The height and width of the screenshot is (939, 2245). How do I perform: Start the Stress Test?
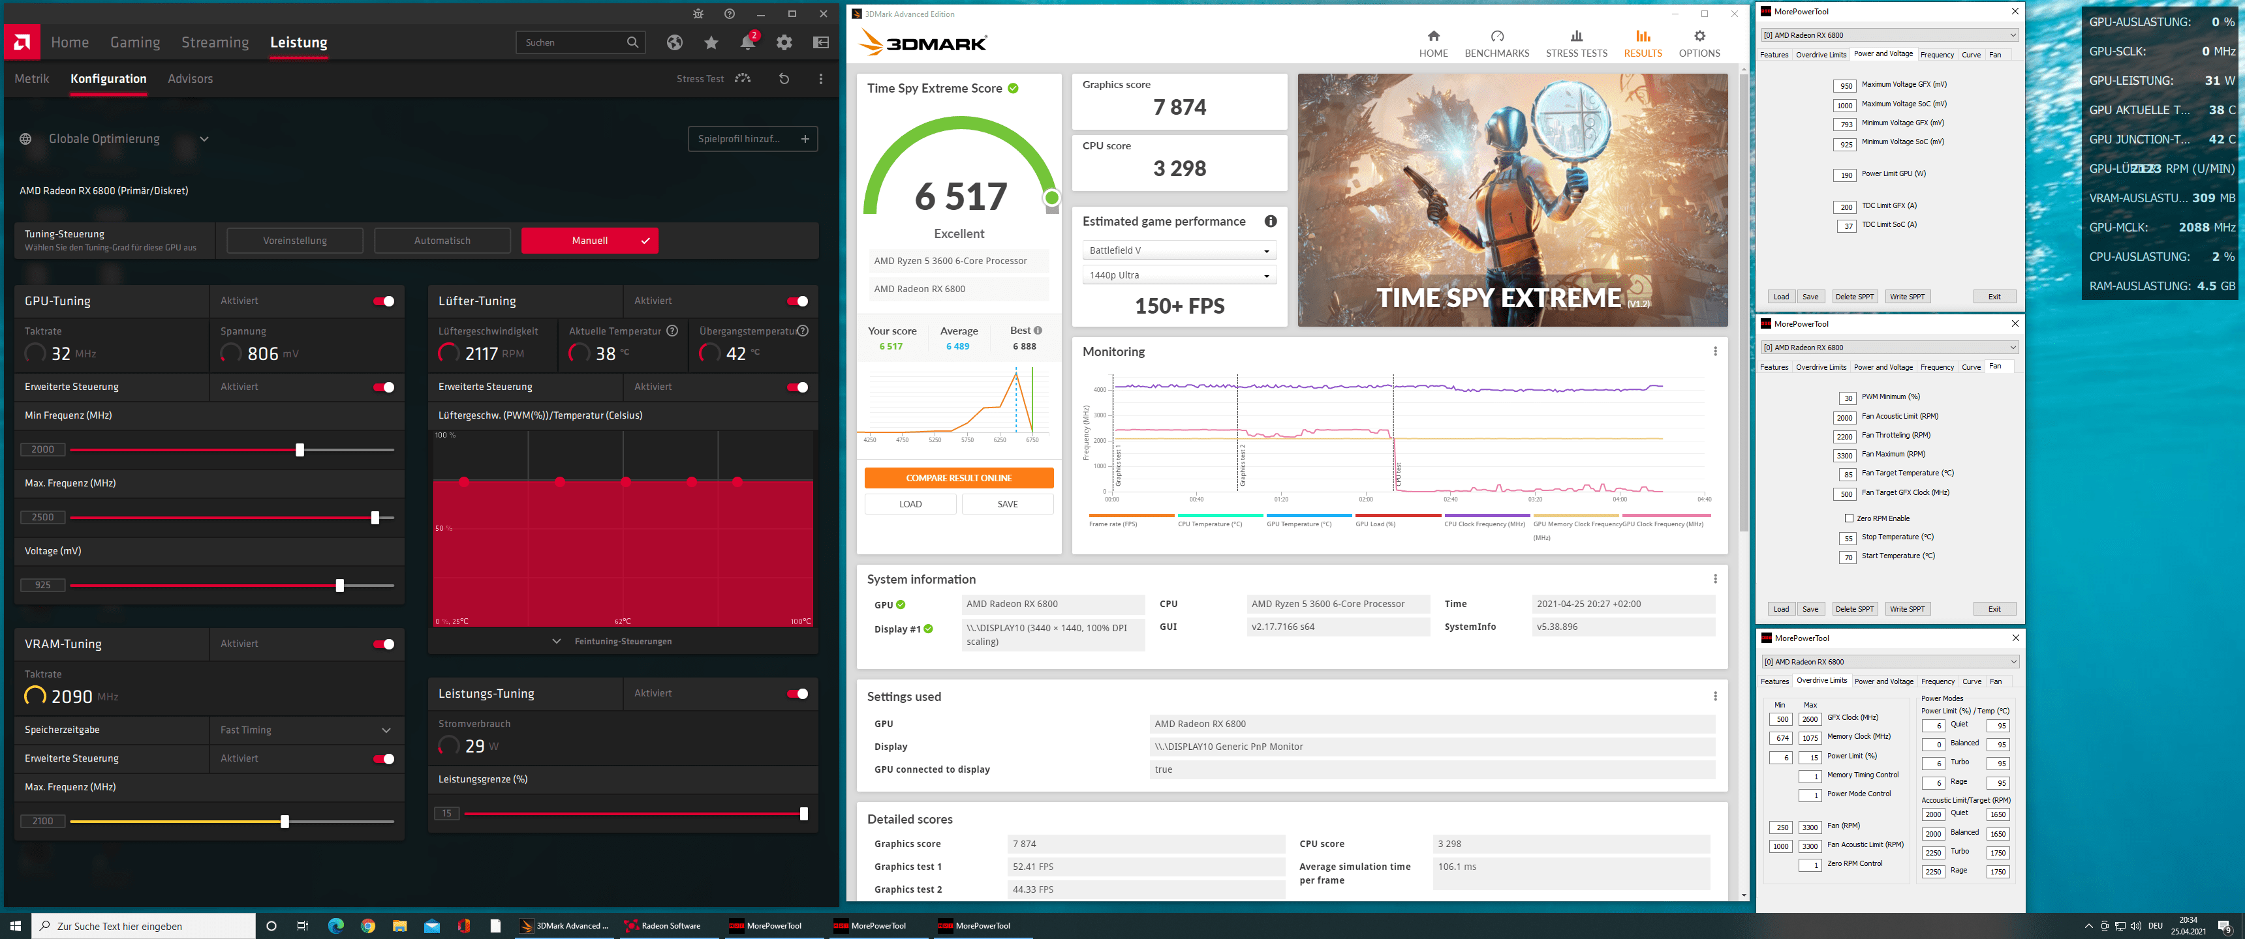coord(713,78)
